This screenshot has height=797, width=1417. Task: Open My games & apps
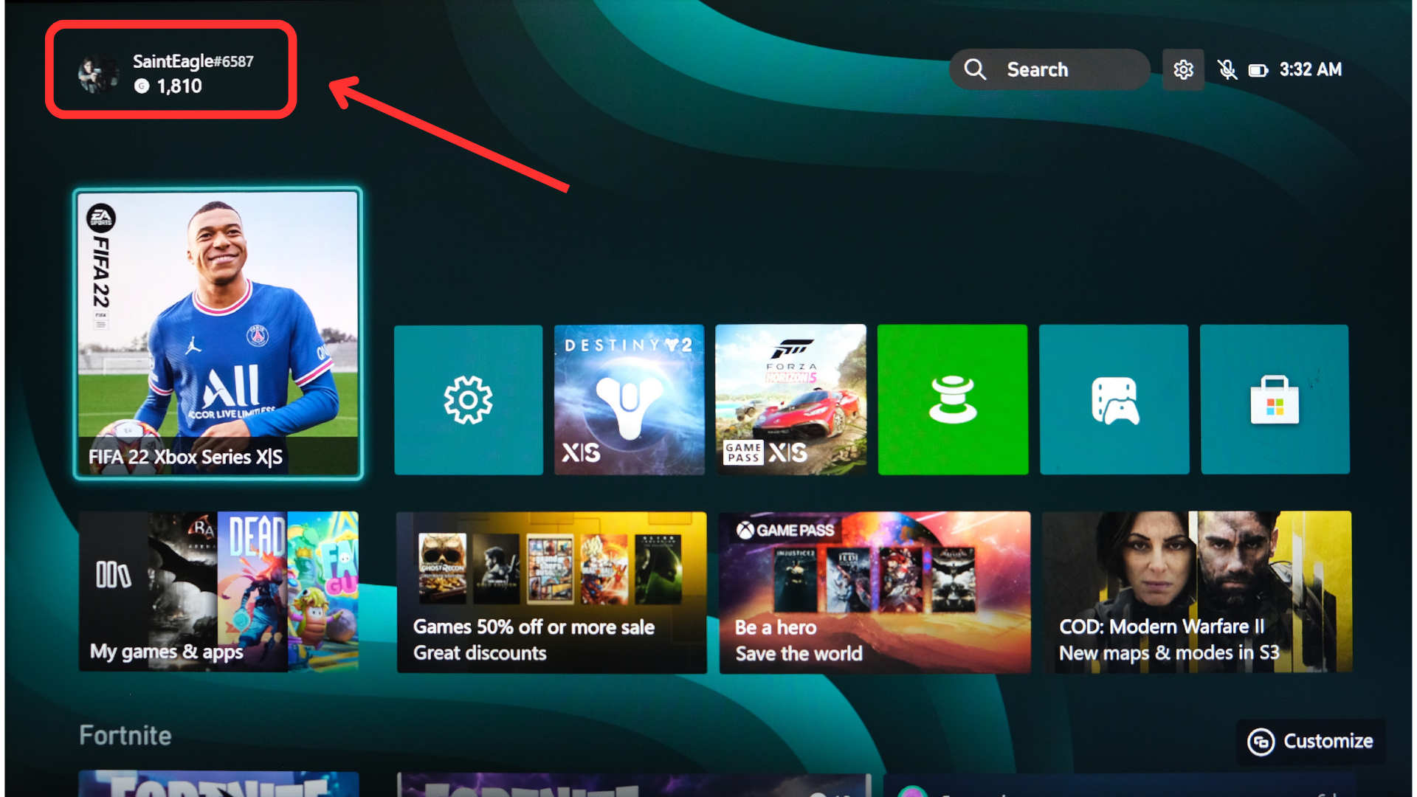(x=218, y=591)
